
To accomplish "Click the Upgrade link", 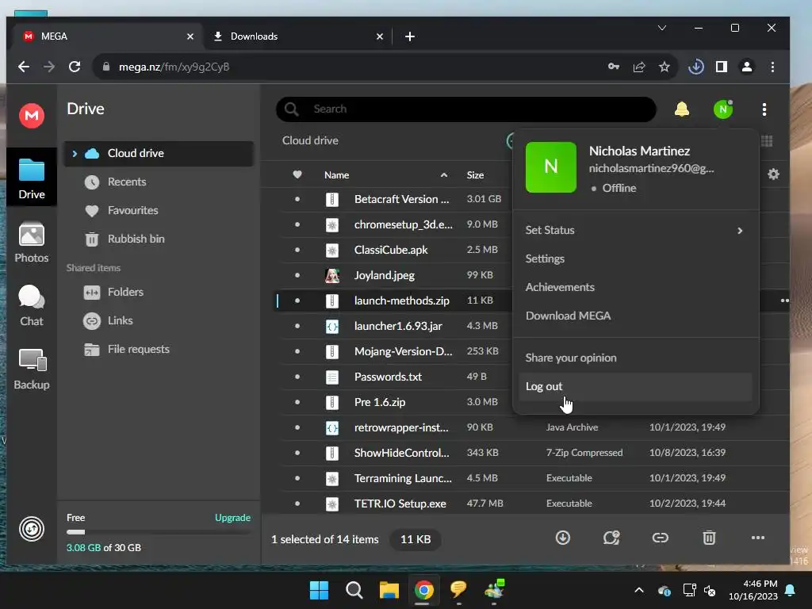I will click(x=232, y=517).
